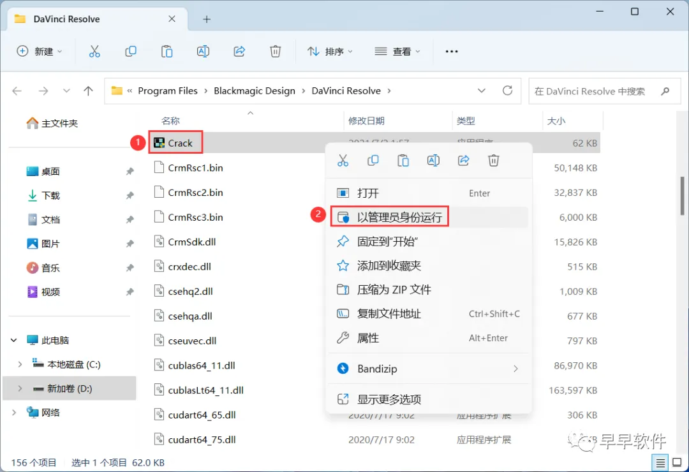Open the address bar history dropdown
The width and height of the screenshot is (689, 472).
coord(482,91)
